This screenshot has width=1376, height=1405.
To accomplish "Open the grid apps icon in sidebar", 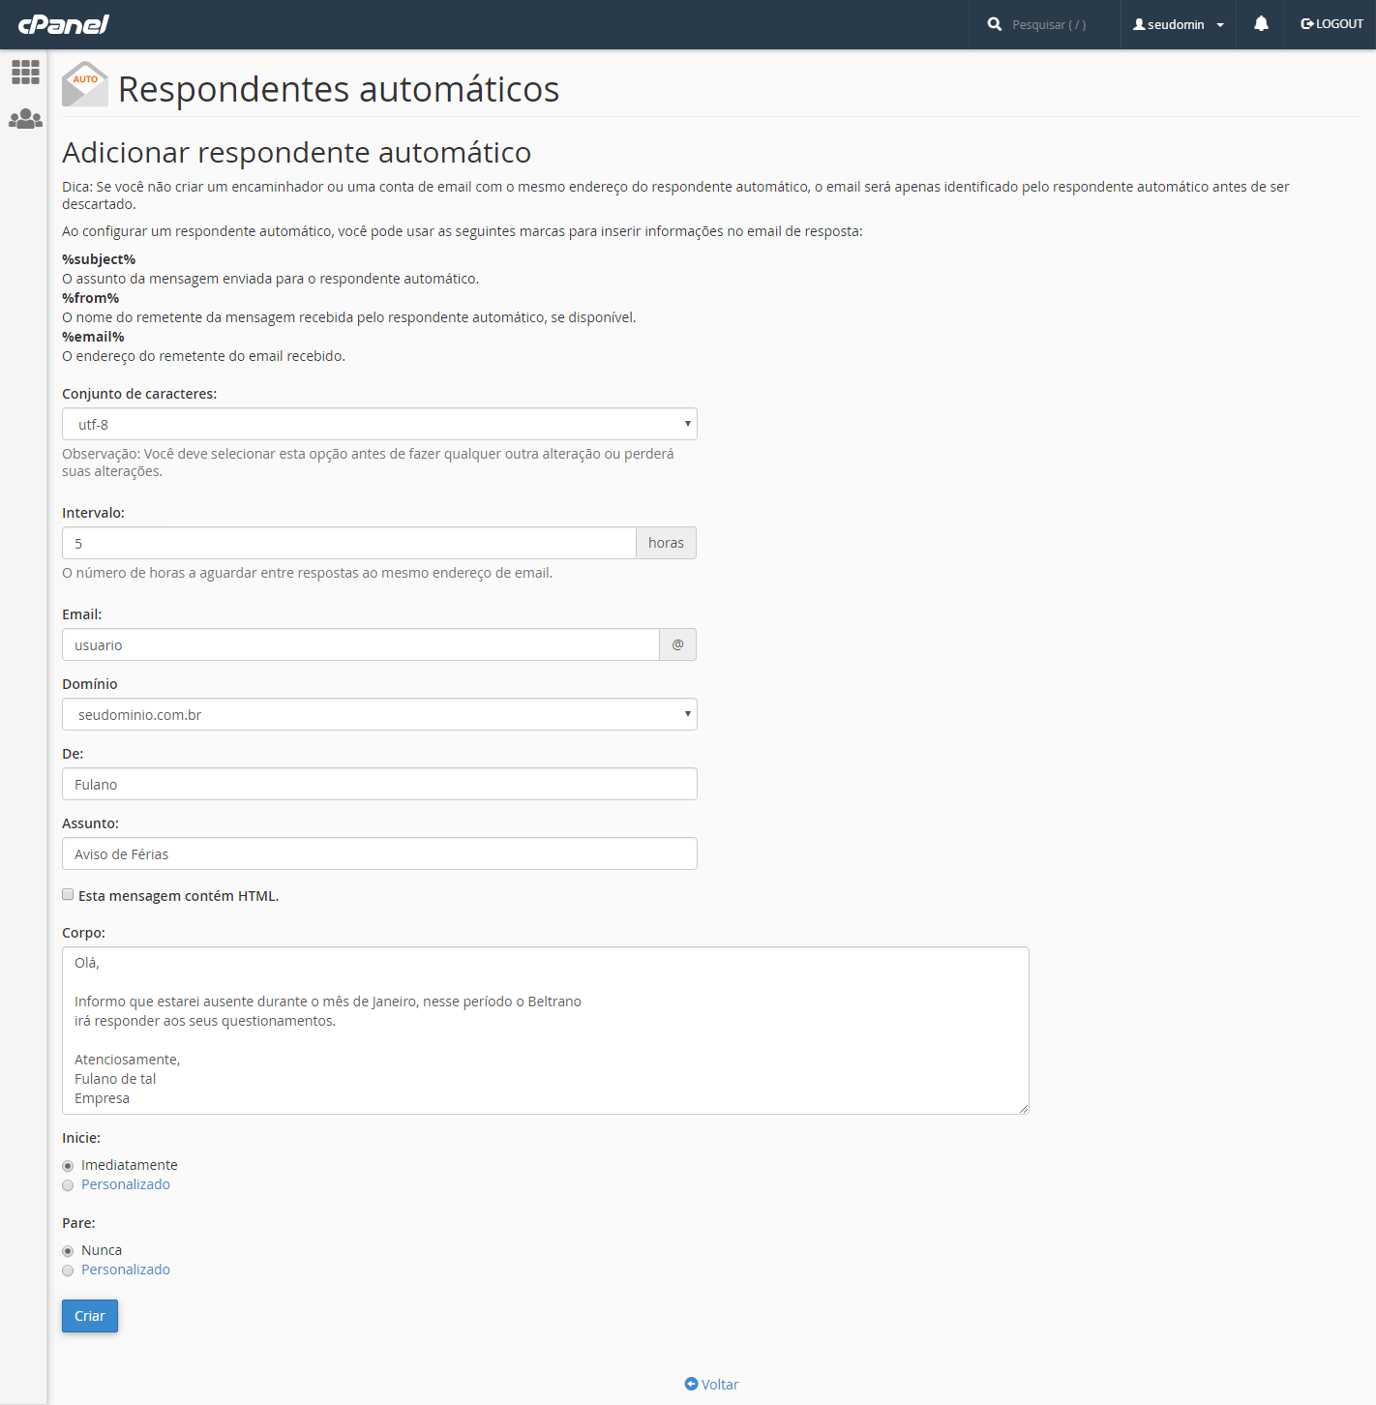I will click(25, 72).
